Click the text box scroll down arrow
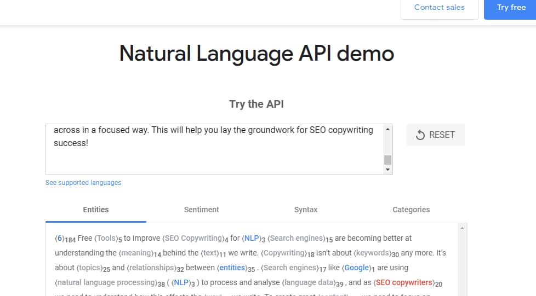The image size is (536, 296). tap(388, 170)
